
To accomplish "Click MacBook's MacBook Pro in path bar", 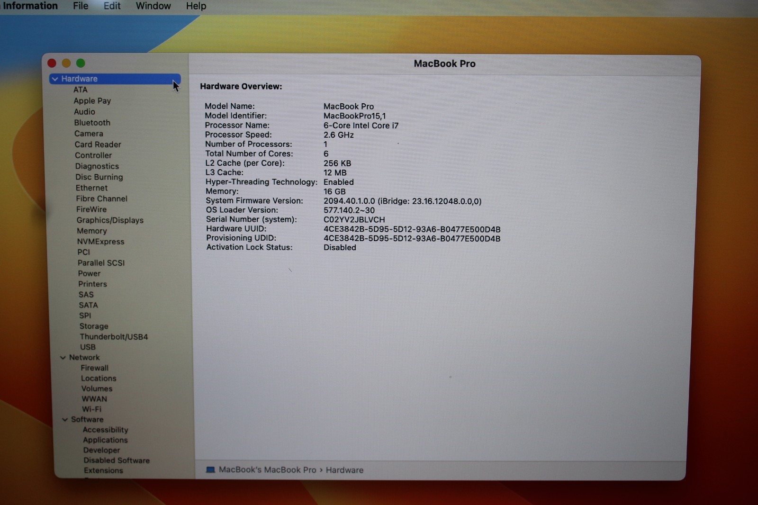I will 267,470.
